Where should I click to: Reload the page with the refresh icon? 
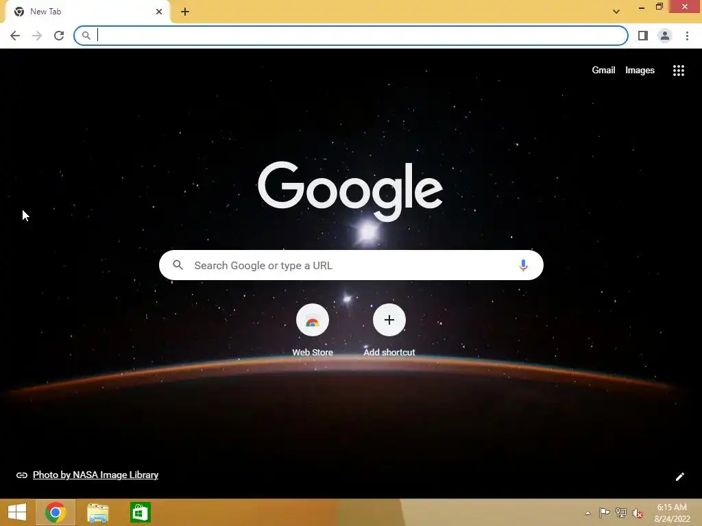[x=59, y=36]
